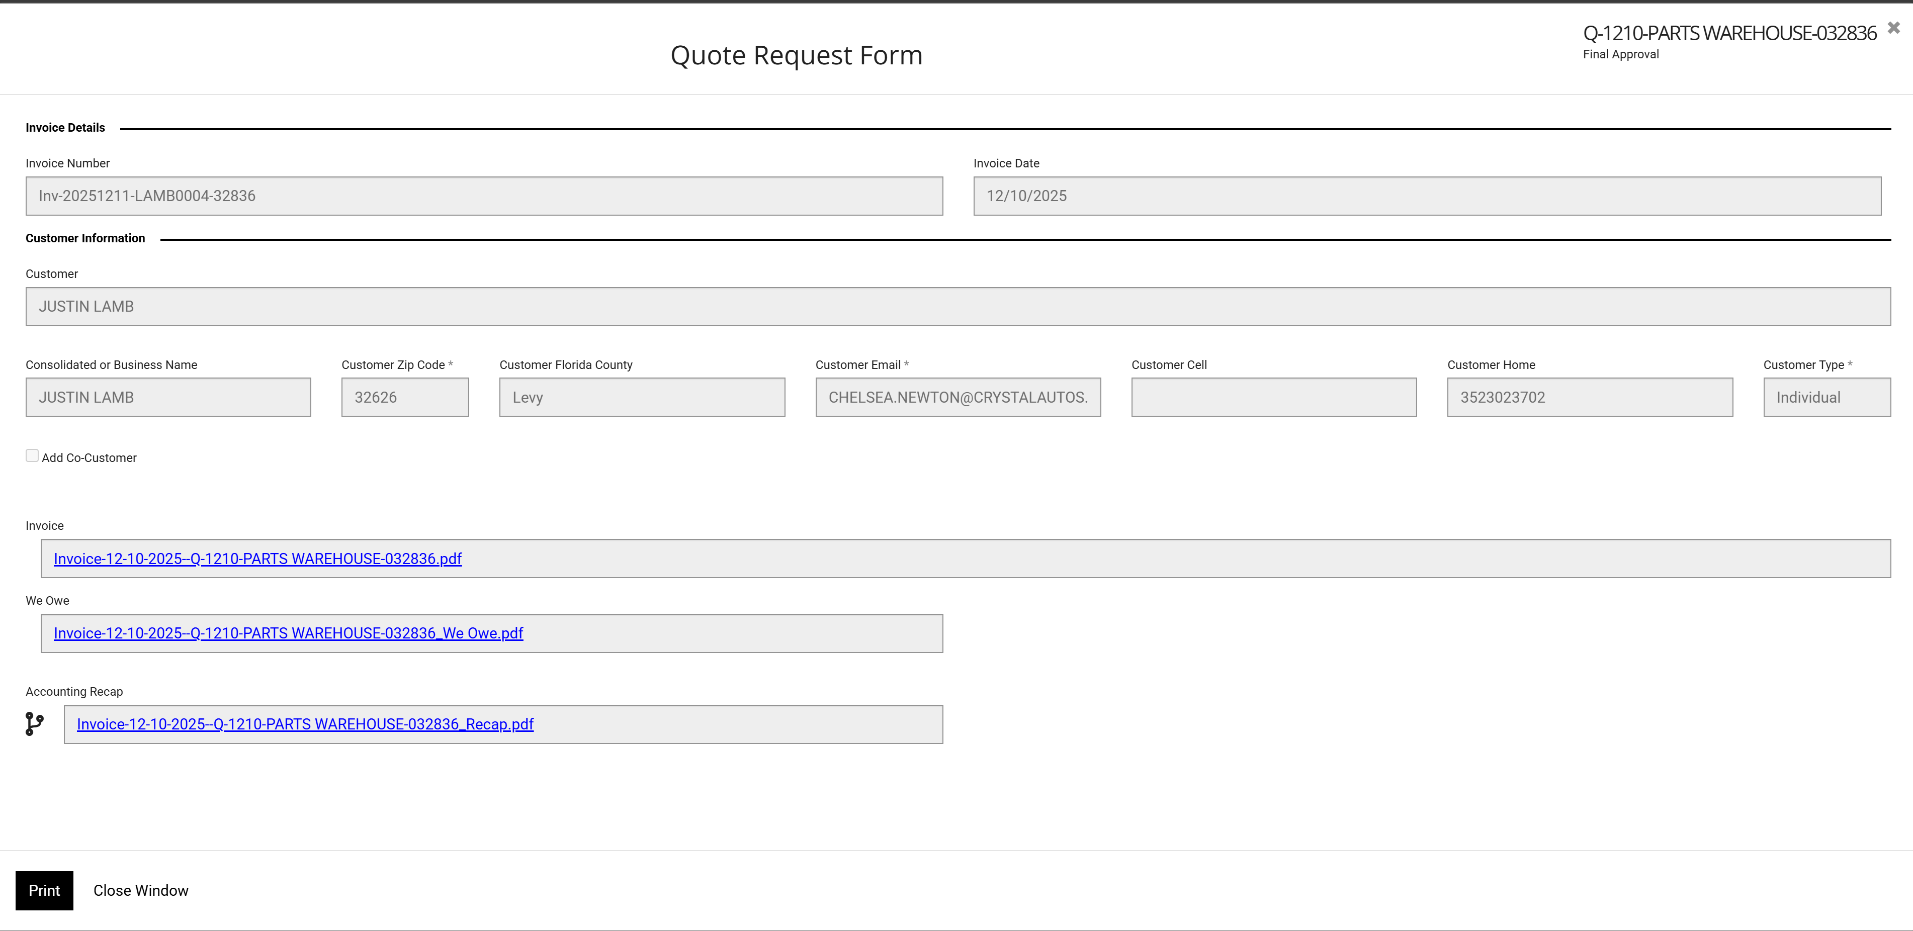This screenshot has width=1913, height=931.
Task: Click the Invoice Number field
Action: [484, 196]
